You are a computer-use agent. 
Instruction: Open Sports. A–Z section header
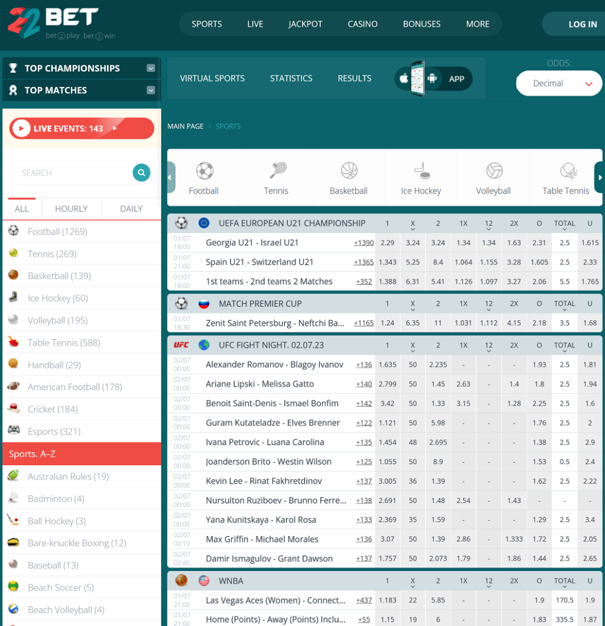(82, 454)
